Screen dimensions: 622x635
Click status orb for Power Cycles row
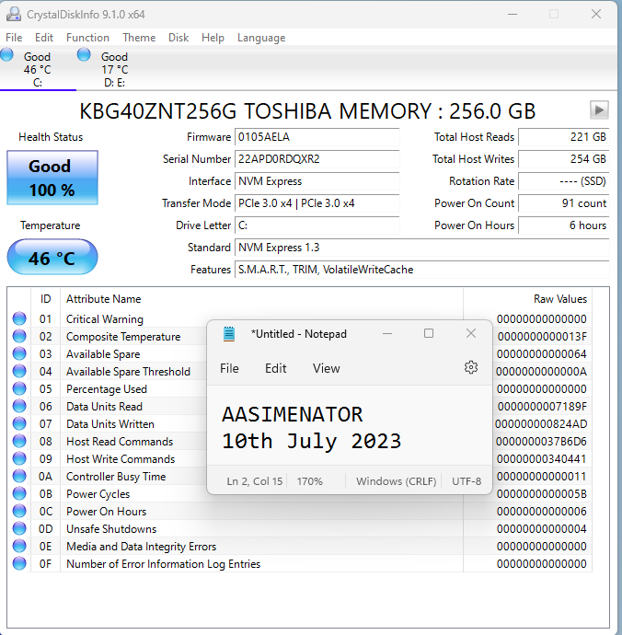19,493
